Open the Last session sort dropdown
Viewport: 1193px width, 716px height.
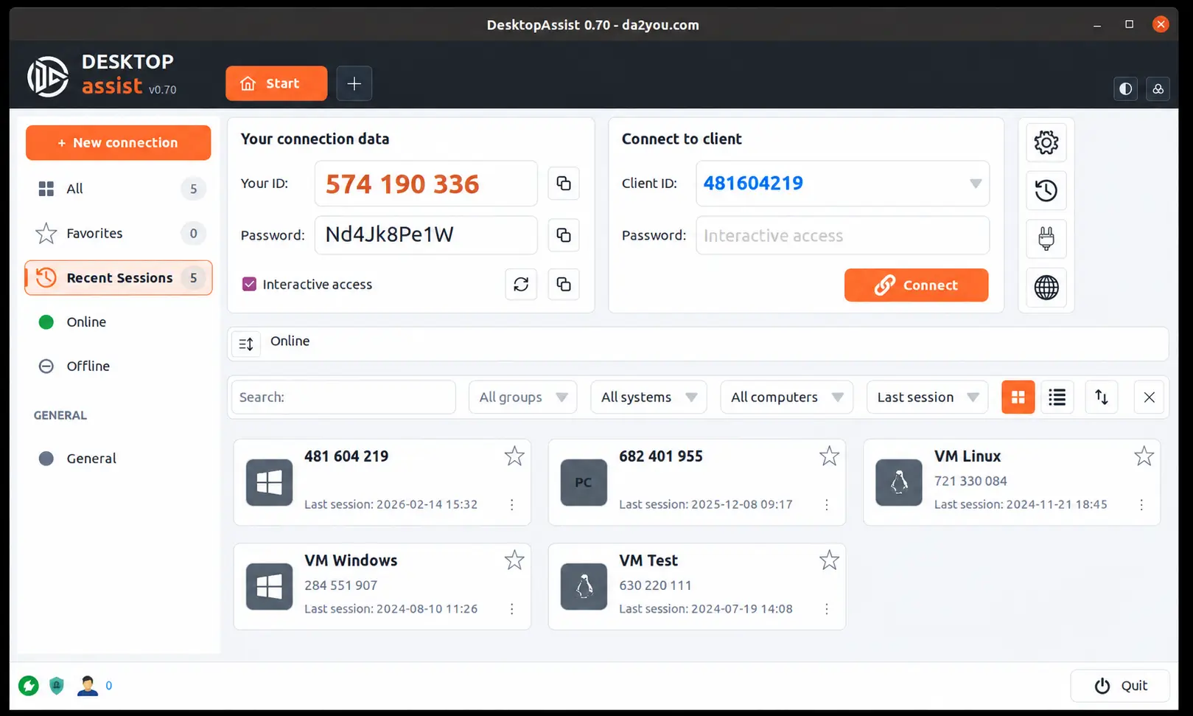click(x=927, y=397)
